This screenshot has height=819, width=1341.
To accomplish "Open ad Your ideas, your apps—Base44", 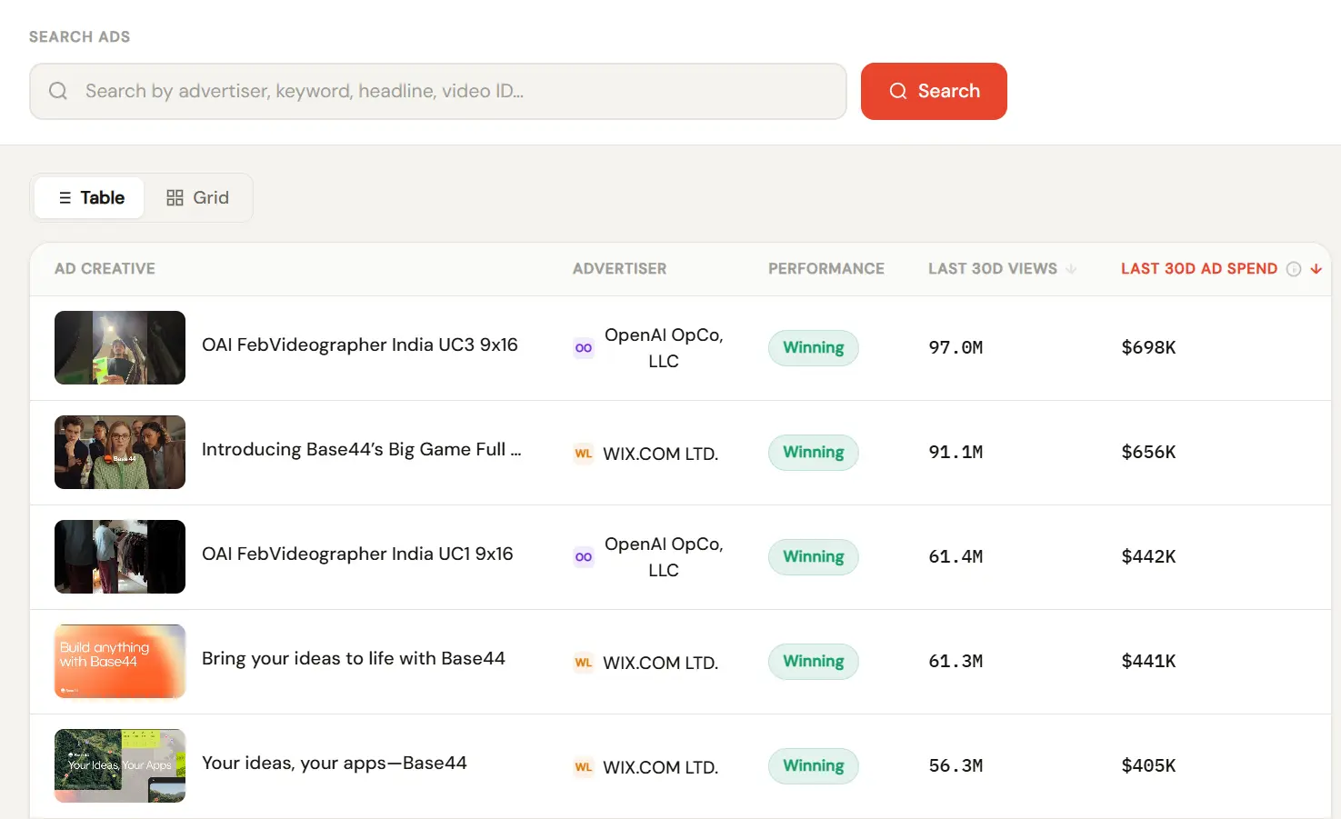I will click(335, 763).
